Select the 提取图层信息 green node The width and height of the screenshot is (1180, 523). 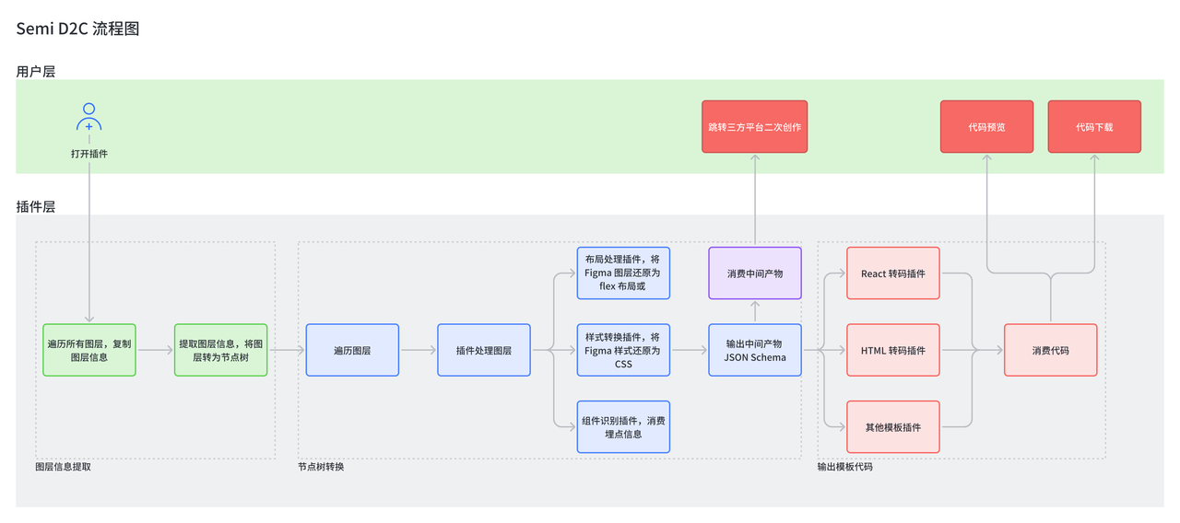221,350
